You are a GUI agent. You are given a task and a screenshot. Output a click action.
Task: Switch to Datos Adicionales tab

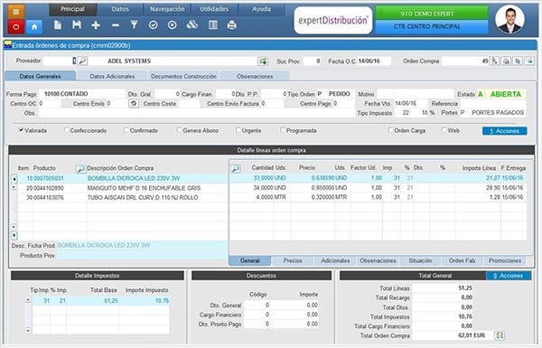click(x=112, y=76)
